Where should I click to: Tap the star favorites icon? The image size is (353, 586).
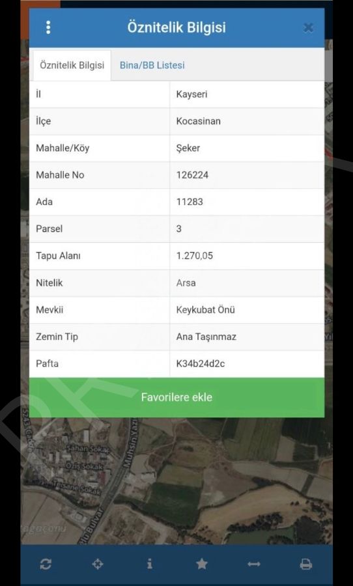pyautogui.click(x=202, y=564)
